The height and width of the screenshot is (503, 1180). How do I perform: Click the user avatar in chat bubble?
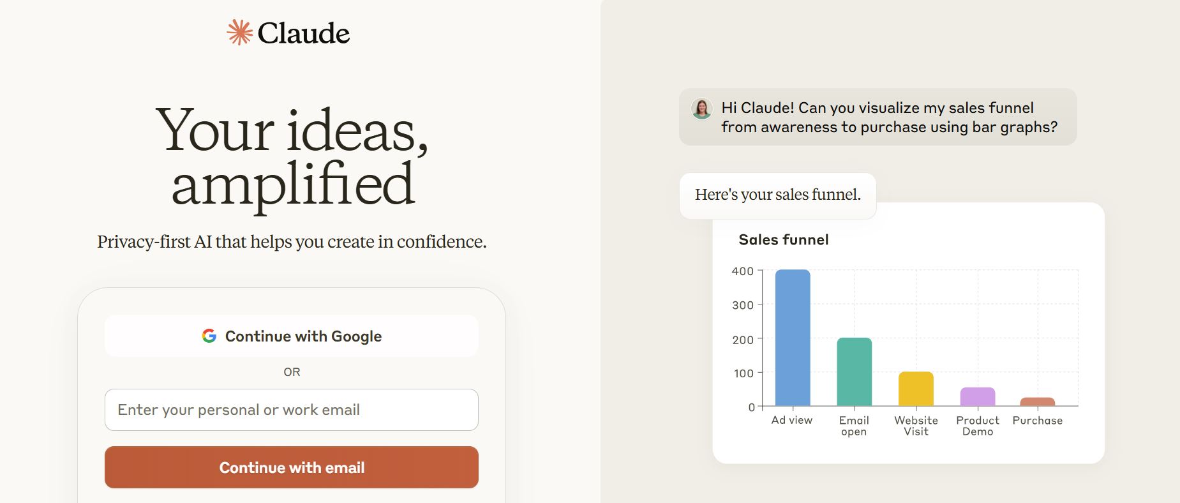702,109
